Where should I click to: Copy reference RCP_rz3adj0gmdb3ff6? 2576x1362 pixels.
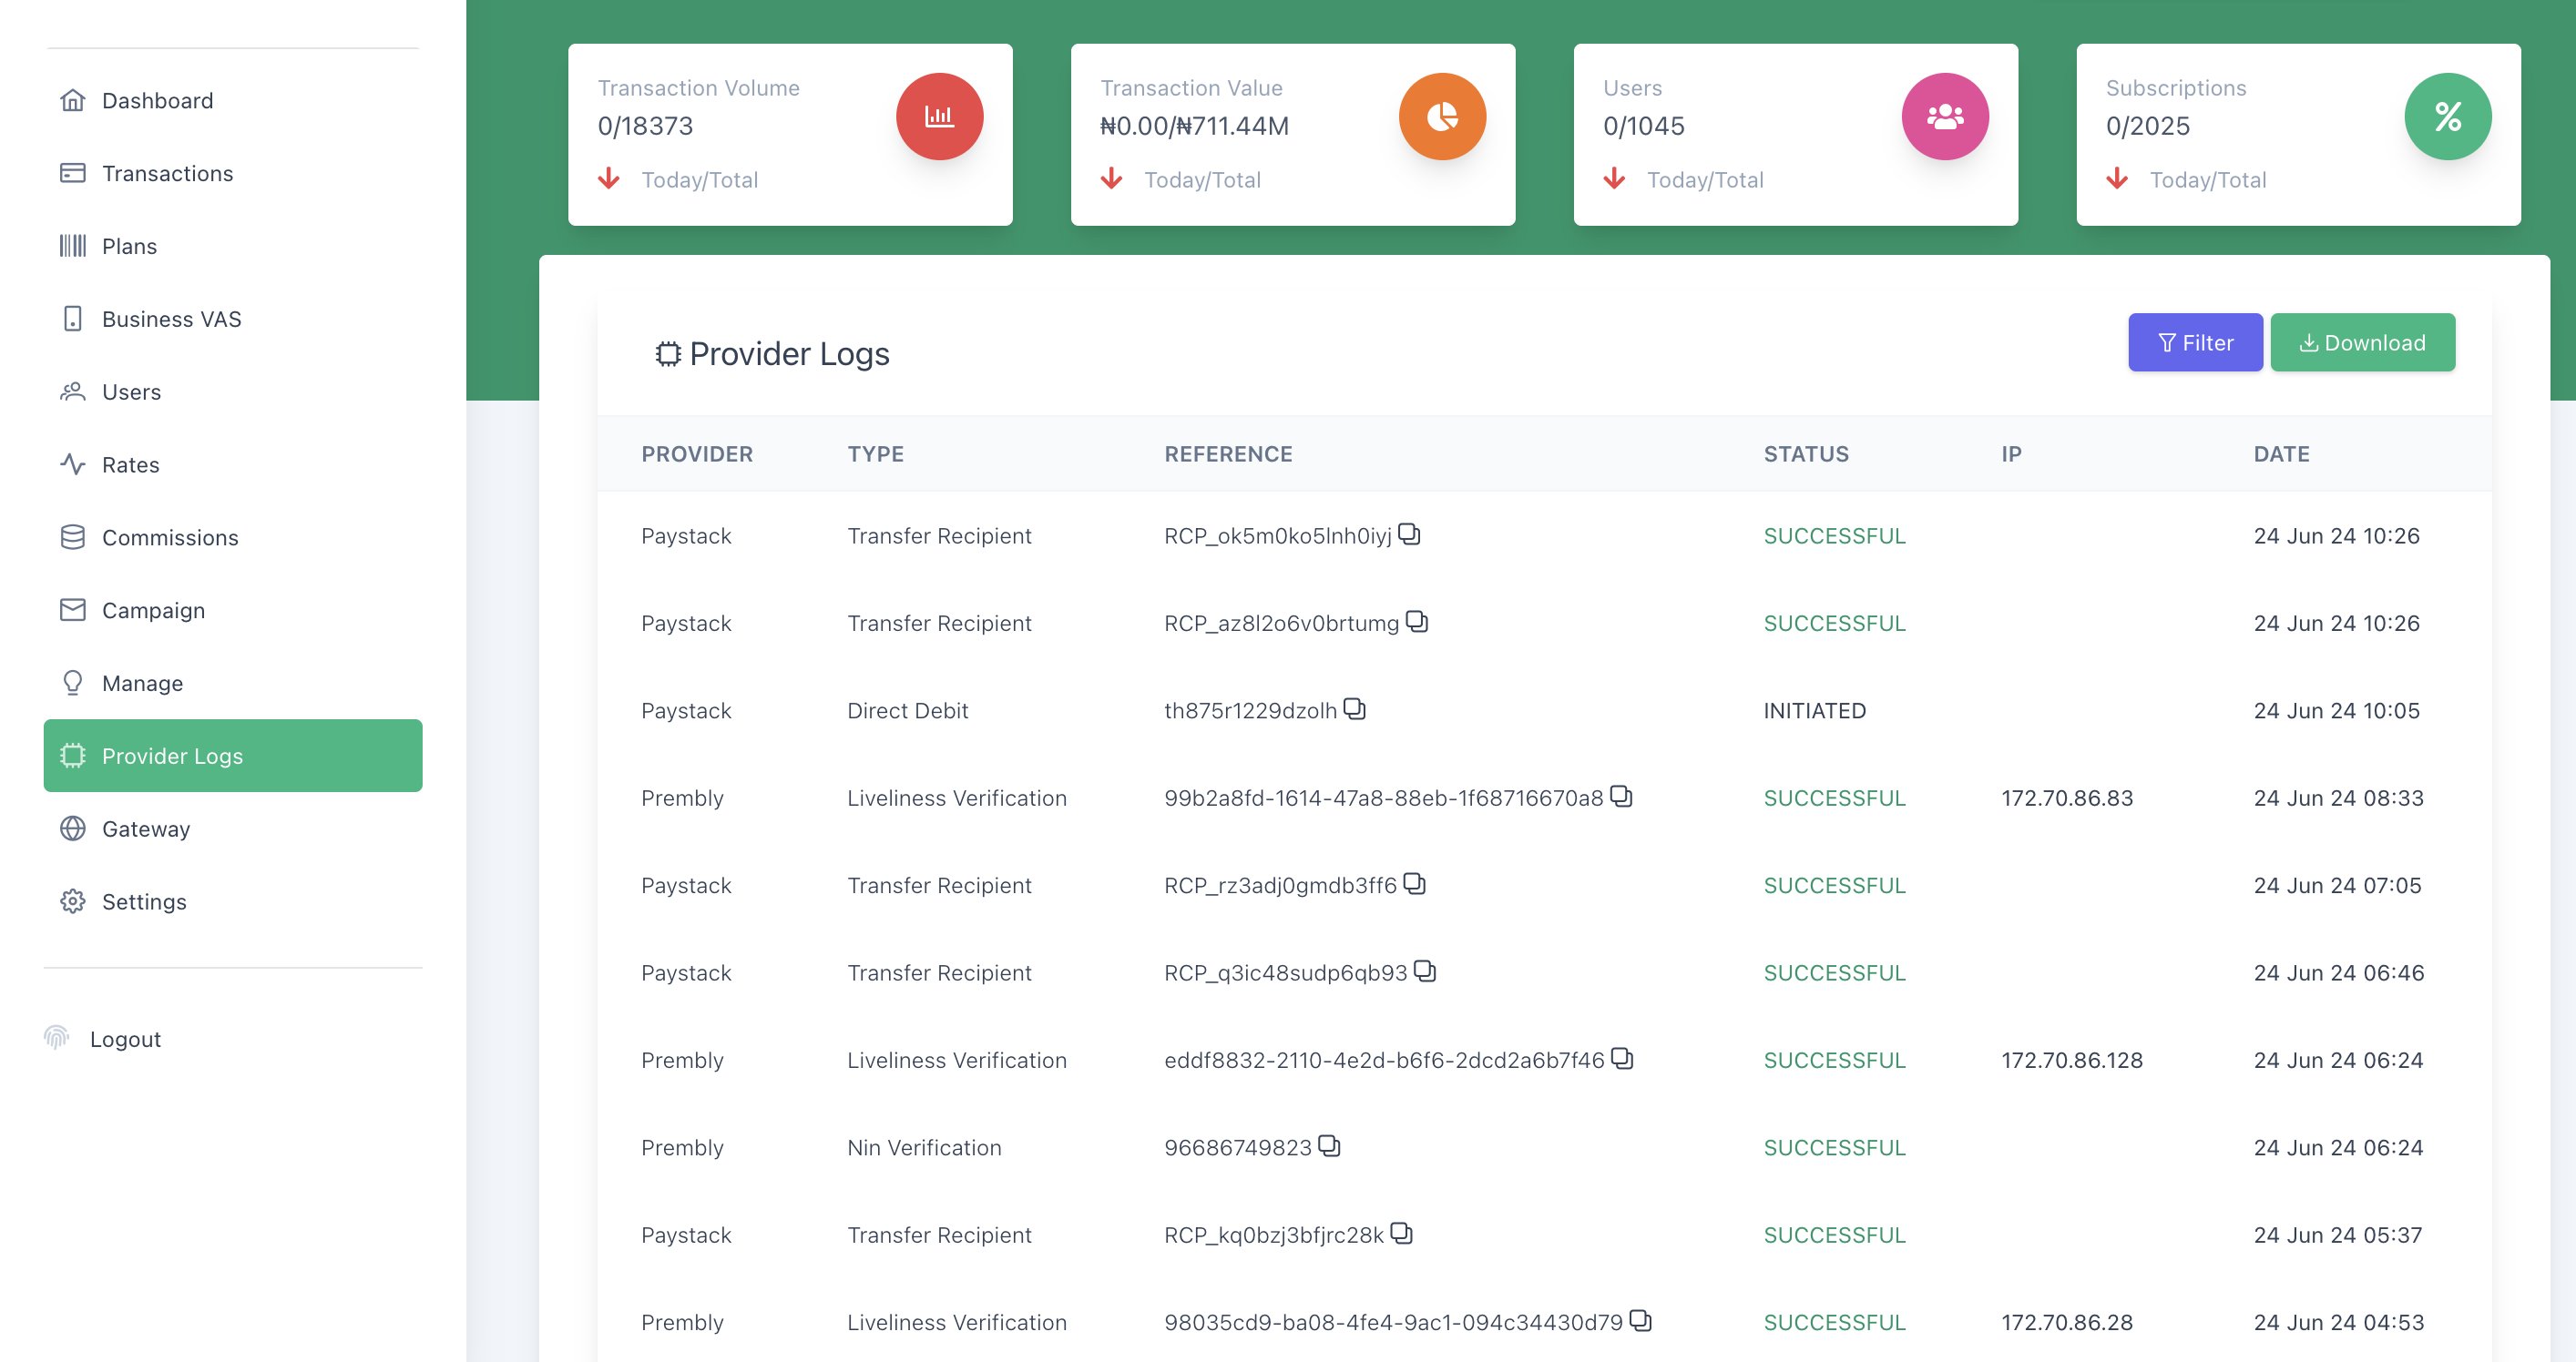[x=1414, y=883]
